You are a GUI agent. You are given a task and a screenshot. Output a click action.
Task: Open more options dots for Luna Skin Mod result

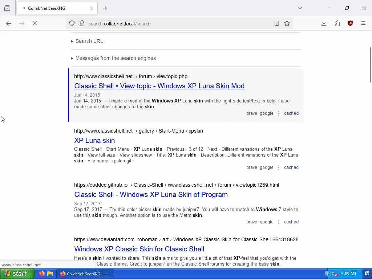point(279,113)
